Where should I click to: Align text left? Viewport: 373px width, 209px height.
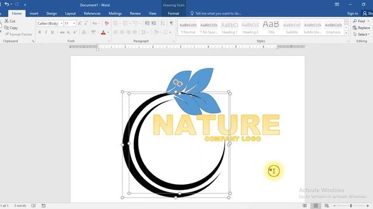tap(115, 32)
